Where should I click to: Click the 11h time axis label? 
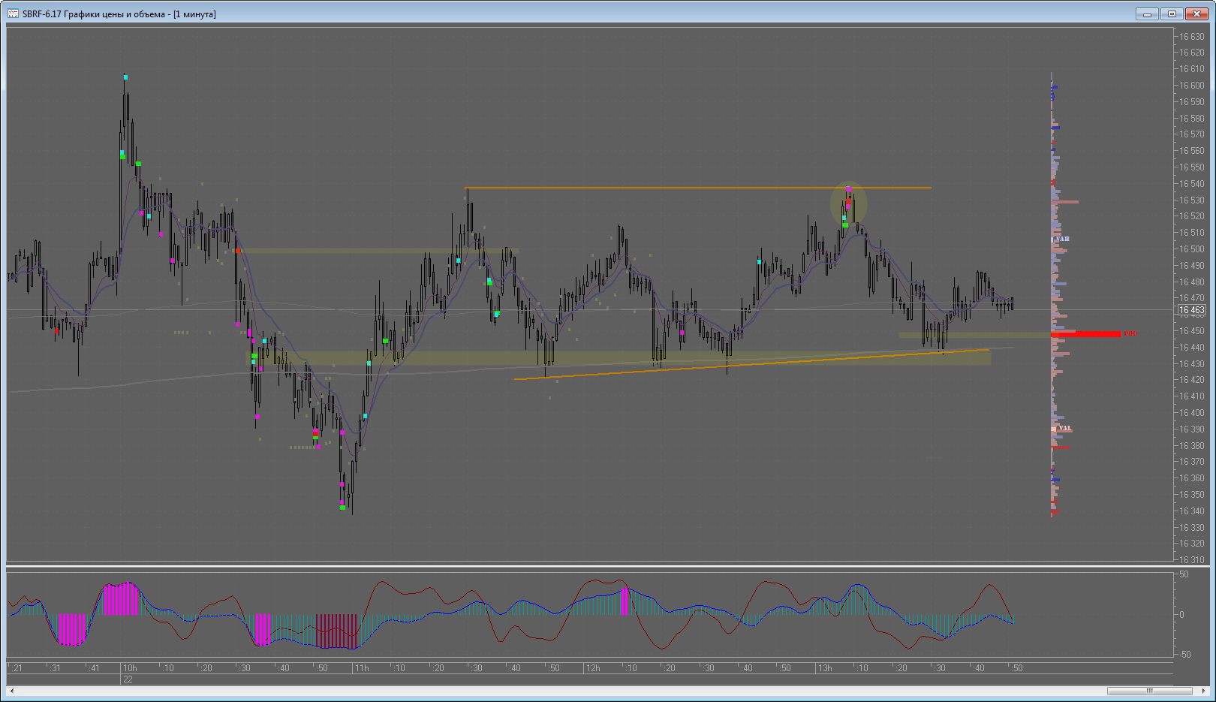pyautogui.click(x=362, y=668)
